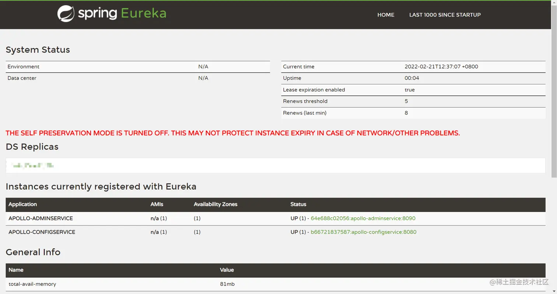557x294 pixels.
Task: Select the Data center label
Action: pos(22,78)
